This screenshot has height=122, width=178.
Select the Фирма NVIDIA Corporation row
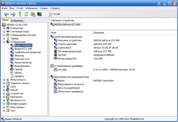(84, 80)
